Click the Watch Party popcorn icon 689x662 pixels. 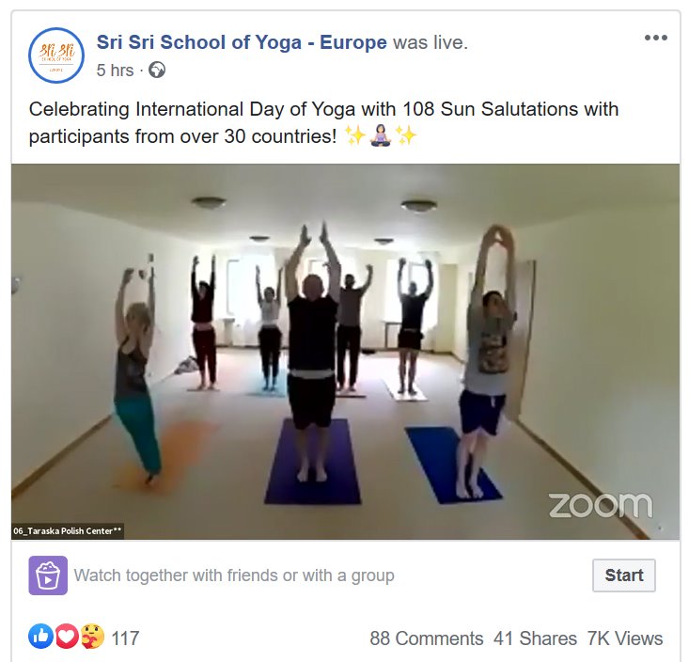pos(48,575)
